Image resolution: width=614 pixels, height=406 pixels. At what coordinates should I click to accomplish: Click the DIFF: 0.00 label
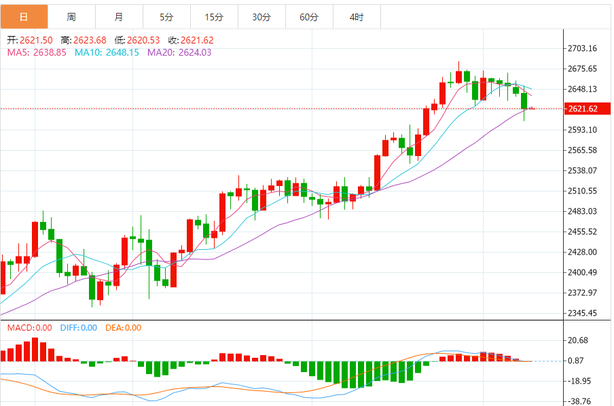click(x=79, y=328)
